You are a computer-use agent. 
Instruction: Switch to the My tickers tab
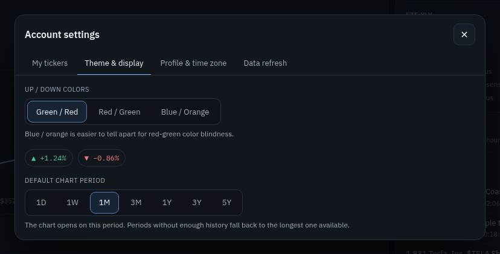click(50, 63)
